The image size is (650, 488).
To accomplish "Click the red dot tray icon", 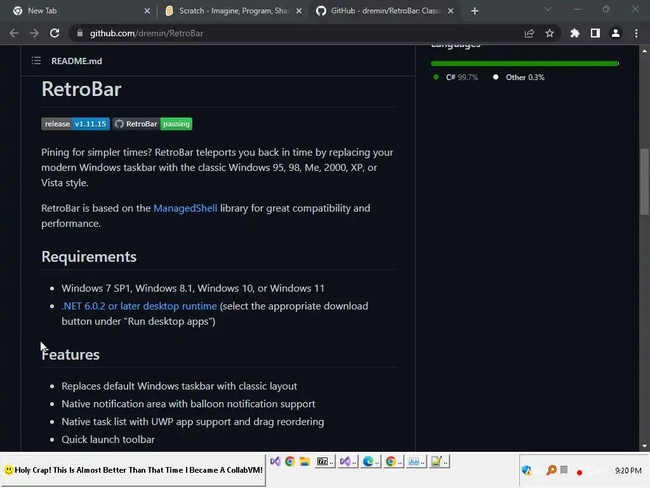I will 580,472.
